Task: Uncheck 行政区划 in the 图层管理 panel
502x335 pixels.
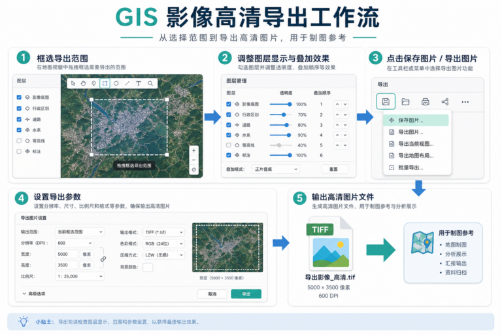Action: click(229, 115)
